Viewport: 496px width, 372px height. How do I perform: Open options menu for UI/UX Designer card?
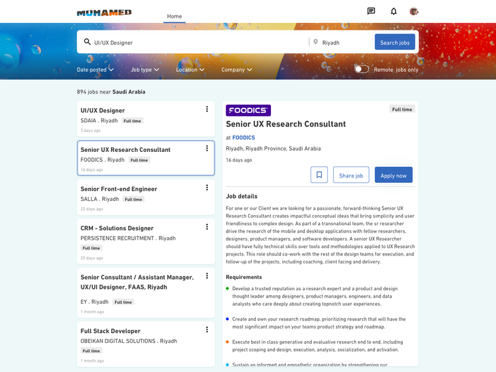pos(207,109)
